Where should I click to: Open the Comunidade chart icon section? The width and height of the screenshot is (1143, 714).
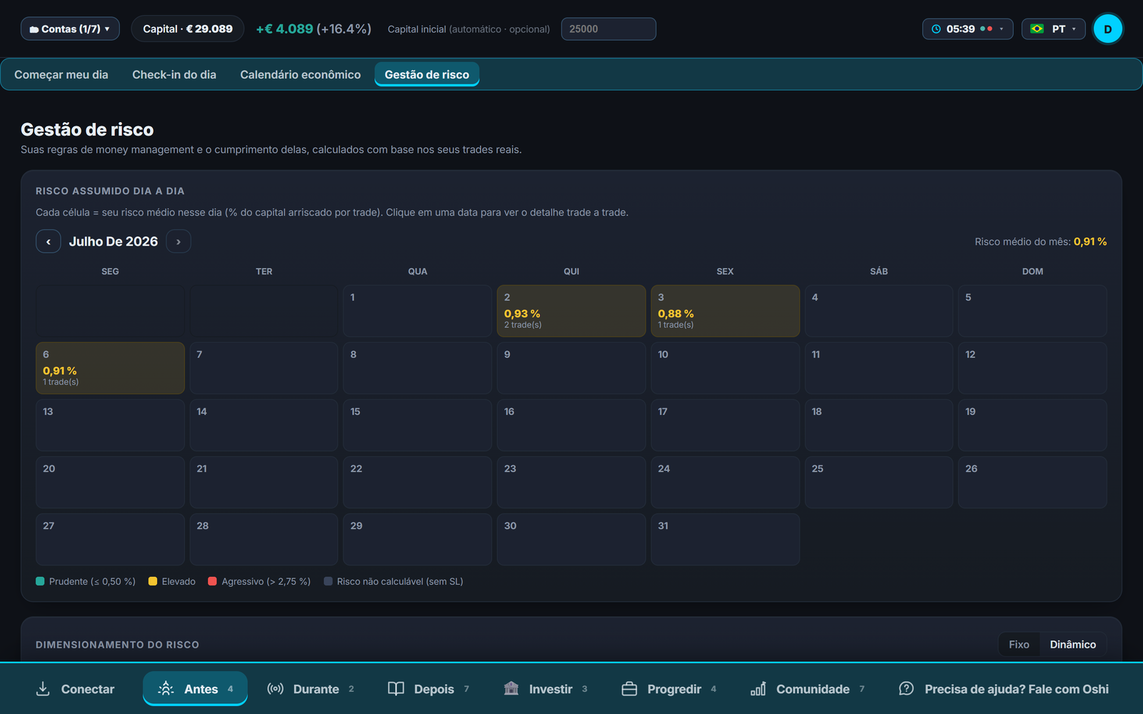click(x=758, y=688)
